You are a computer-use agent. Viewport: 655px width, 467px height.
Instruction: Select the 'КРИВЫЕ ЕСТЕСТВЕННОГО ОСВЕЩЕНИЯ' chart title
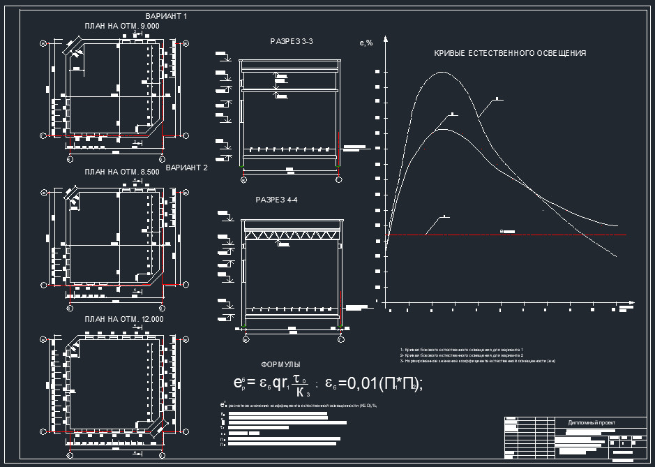pos(510,53)
